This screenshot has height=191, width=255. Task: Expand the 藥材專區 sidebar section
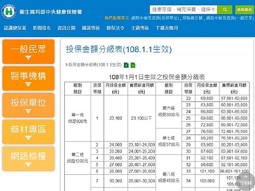[28, 132]
